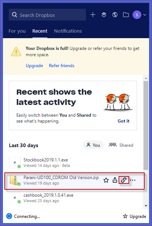Click the Connecting sync status icon

pyautogui.click(x=9, y=216)
